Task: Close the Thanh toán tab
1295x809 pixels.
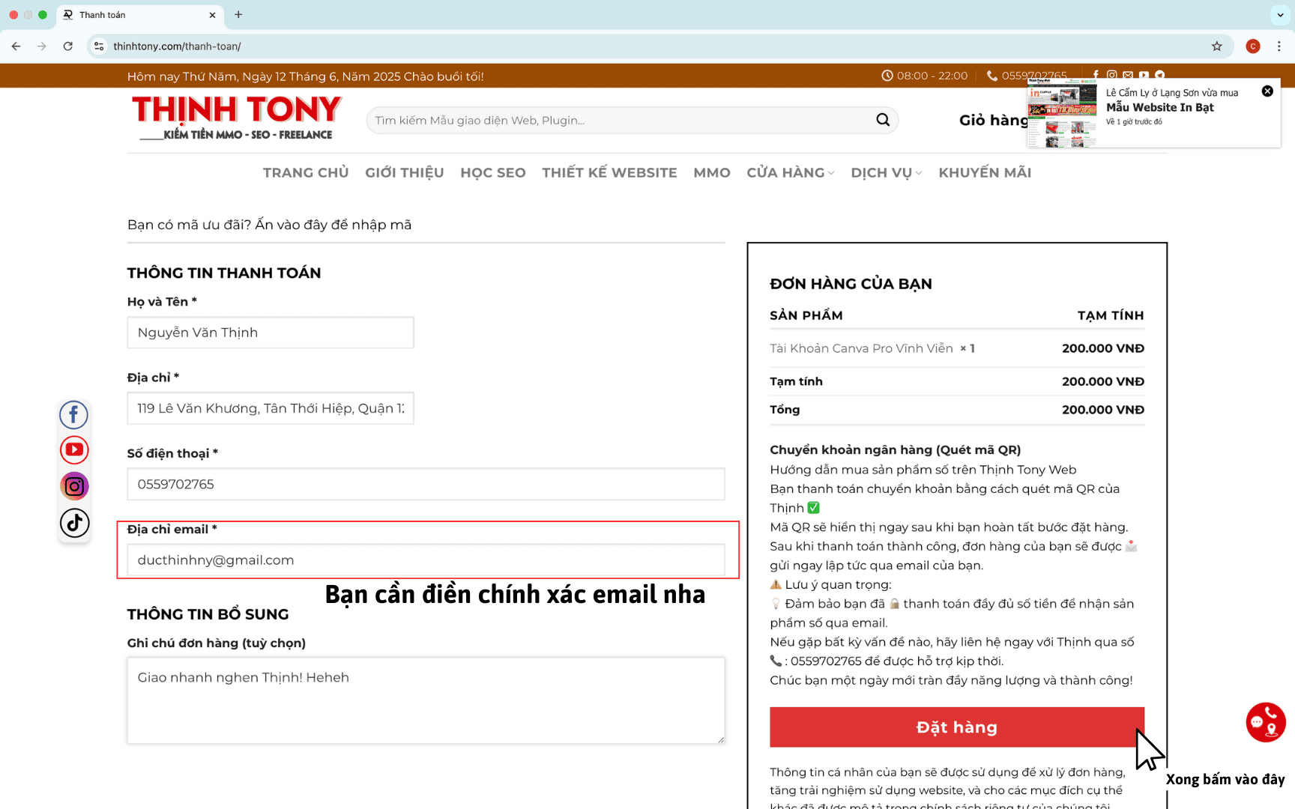Action: (212, 14)
